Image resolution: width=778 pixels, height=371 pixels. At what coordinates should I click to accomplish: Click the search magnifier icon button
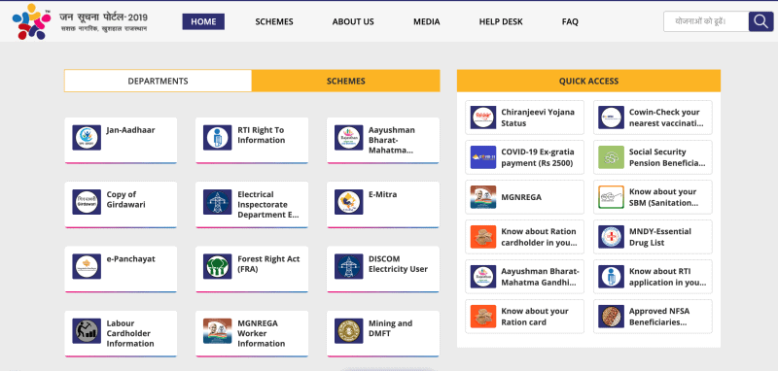point(760,21)
